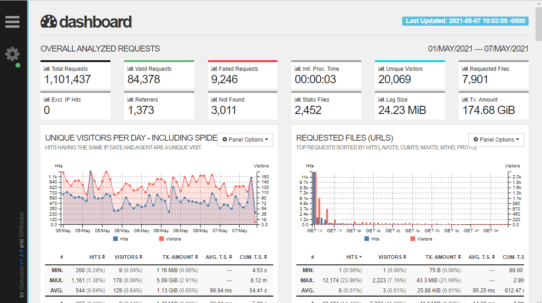
Task: Click the vertical page scrollbar
Action: pyautogui.click(x=538, y=138)
